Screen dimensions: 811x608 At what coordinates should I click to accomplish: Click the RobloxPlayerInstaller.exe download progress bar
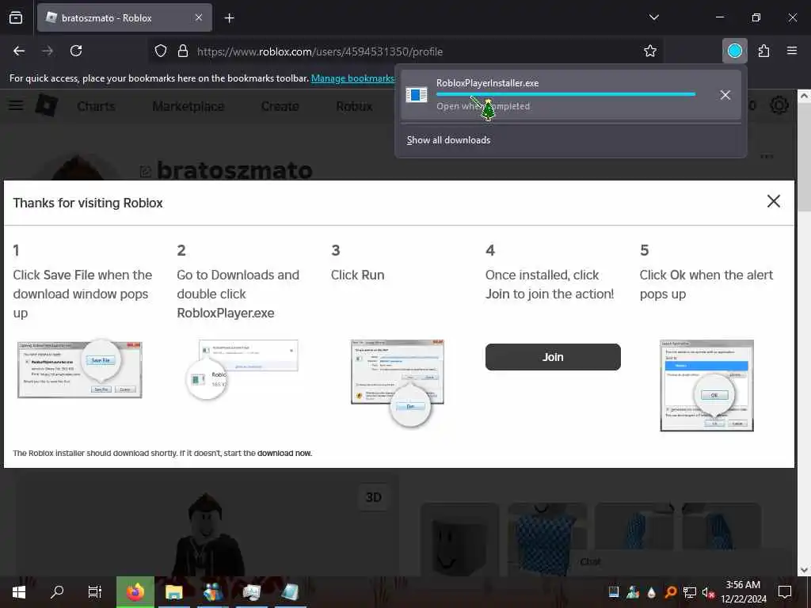click(x=565, y=94)
